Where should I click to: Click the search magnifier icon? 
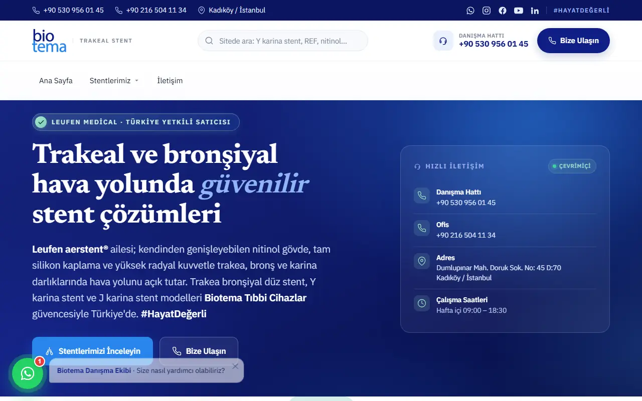pos(209,41)
